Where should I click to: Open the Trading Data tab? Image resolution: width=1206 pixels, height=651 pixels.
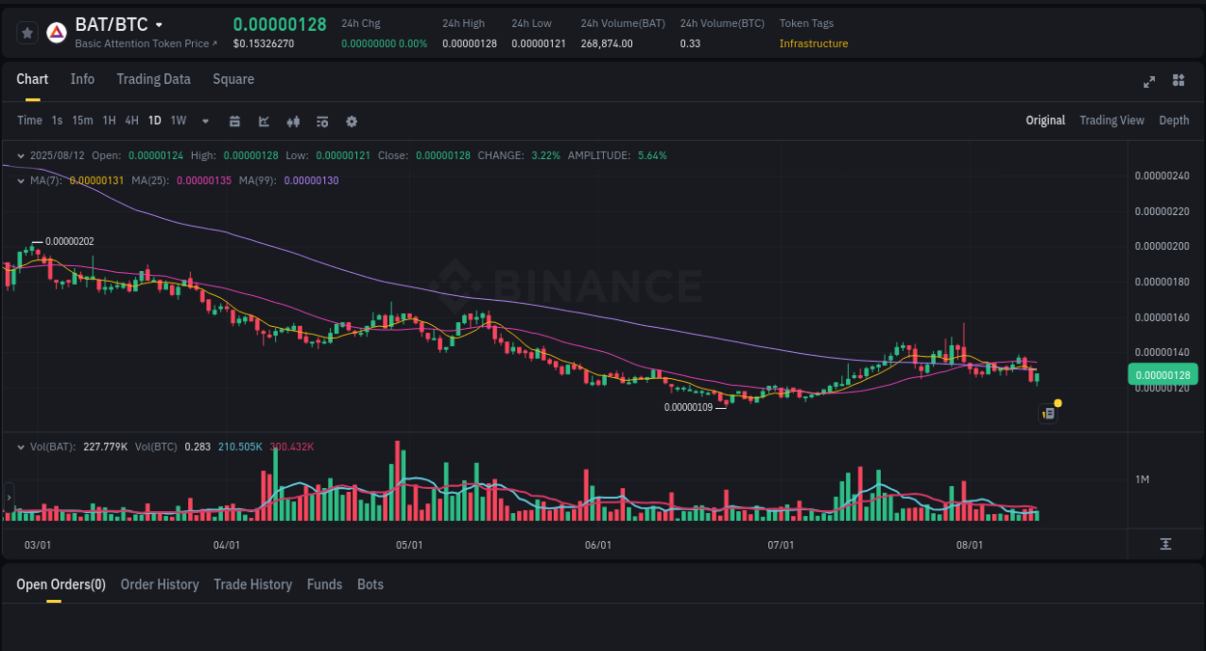pos(153,79)
